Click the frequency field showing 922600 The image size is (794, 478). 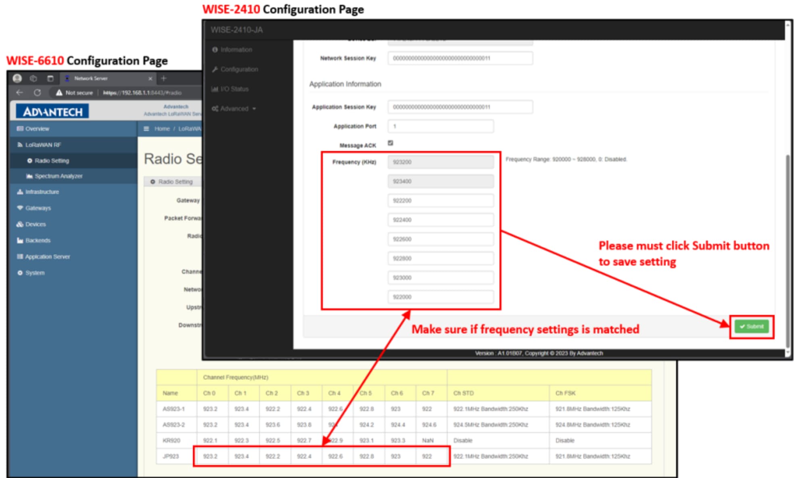click(441, 239)
